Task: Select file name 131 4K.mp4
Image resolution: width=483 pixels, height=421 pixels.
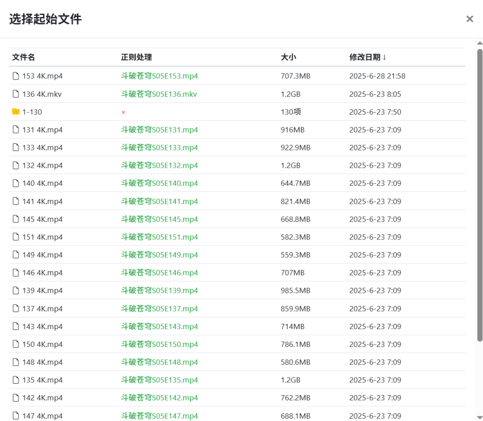Action: point(42,130)
